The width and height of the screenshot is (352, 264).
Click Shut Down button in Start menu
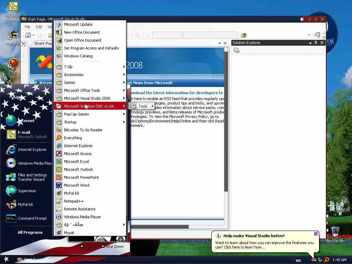pyautogui.click(x=112, y=246)
